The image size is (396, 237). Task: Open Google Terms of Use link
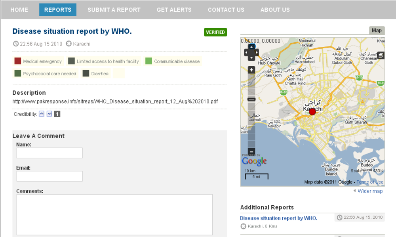[x=370, y=182]
